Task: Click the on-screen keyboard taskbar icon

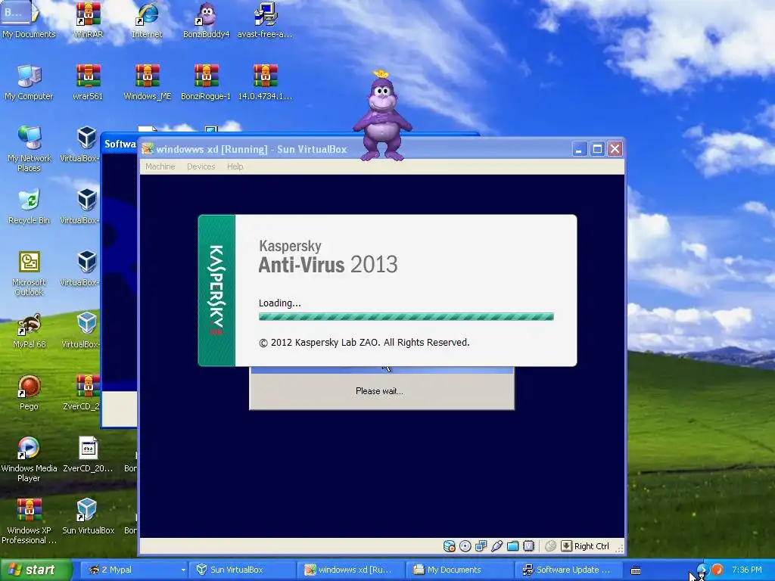Action: 636,570
